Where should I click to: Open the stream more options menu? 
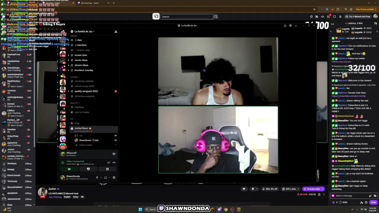point(324,194)
